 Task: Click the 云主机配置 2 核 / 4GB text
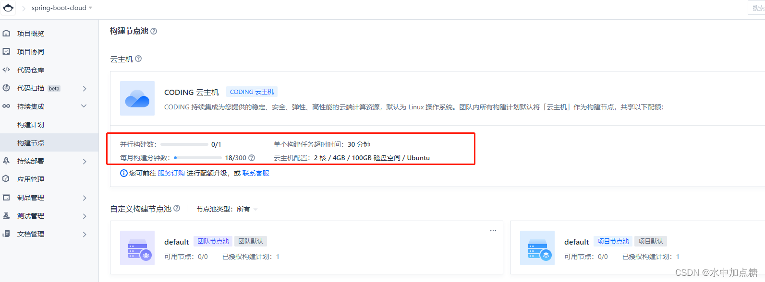click(352, 158)
